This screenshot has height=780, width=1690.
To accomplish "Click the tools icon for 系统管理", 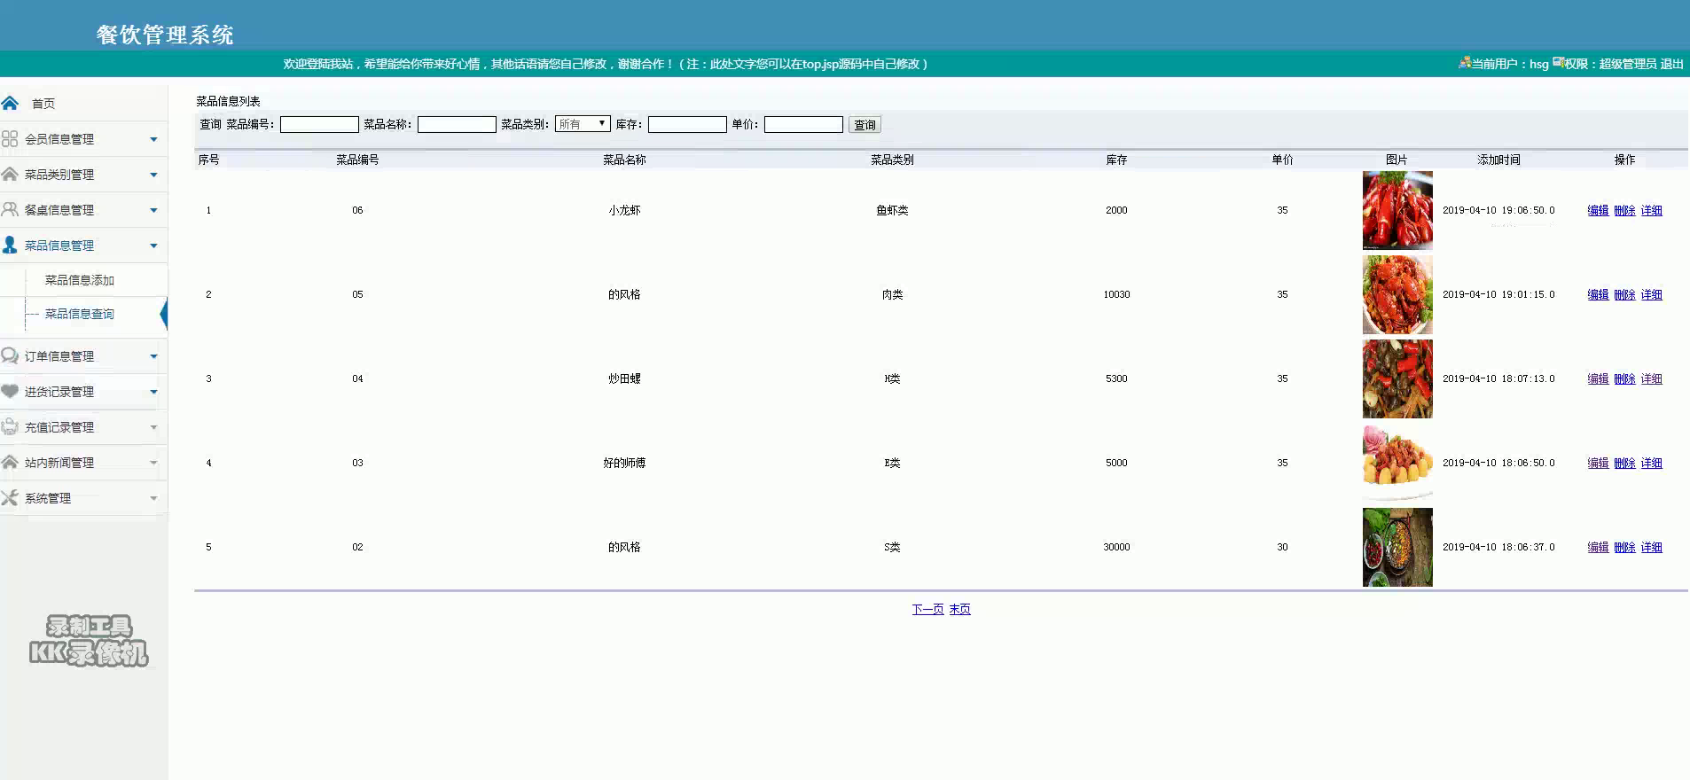I will tap(10, 497).
